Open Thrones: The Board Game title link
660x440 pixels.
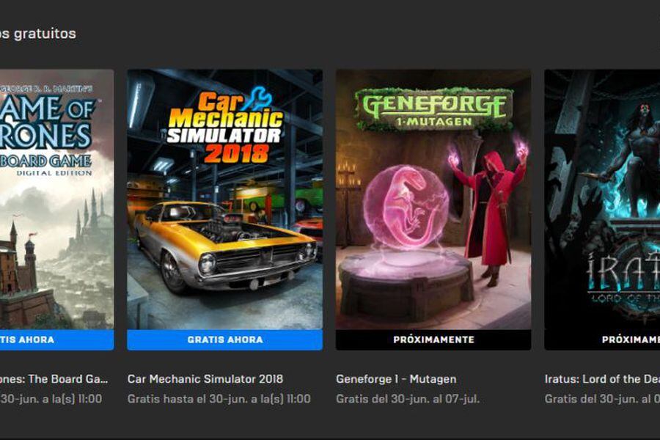click(54, 379)
